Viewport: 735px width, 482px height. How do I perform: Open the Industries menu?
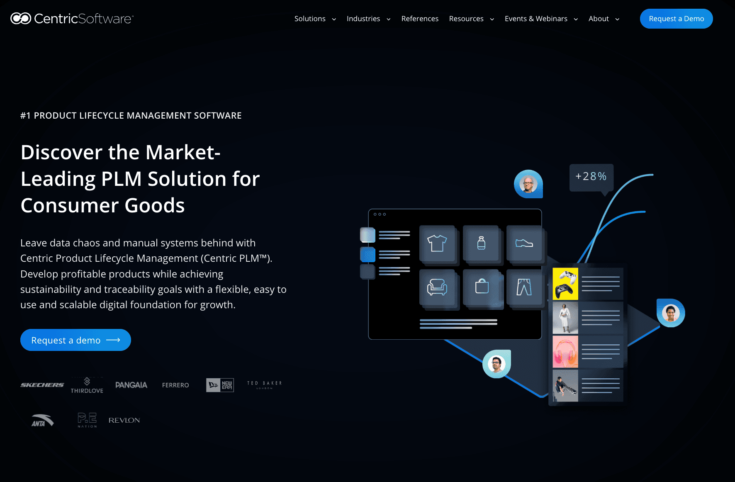[363, 19]
